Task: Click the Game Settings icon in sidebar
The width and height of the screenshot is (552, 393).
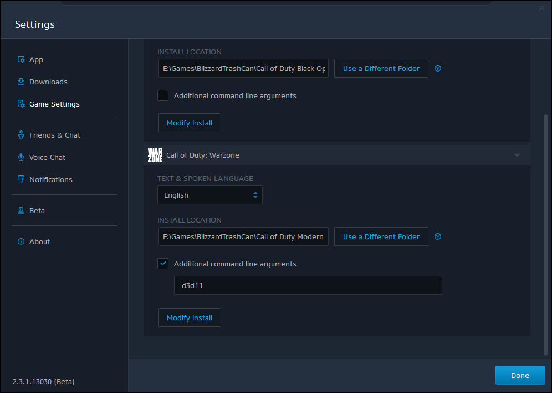Action: (x=21, y=104)
